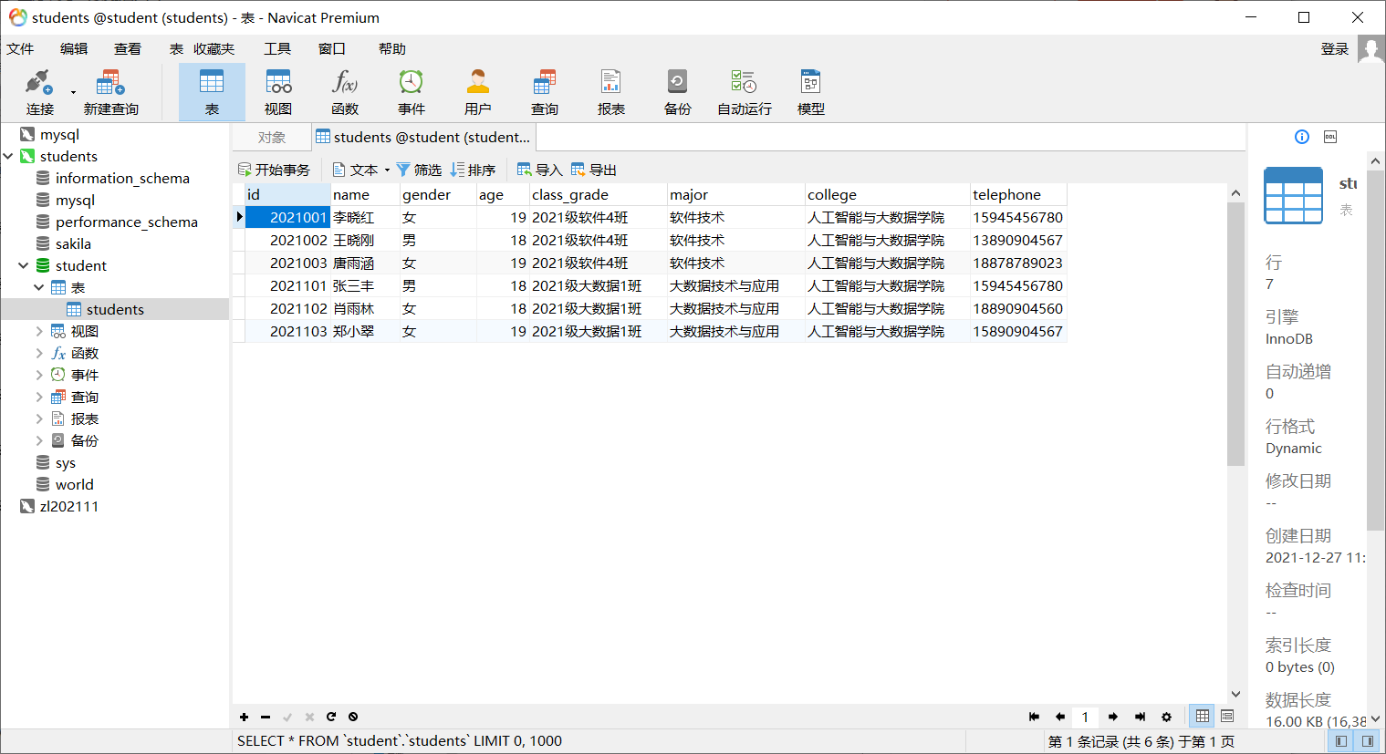Open the Backup (备份) toolbar icon

678,92
